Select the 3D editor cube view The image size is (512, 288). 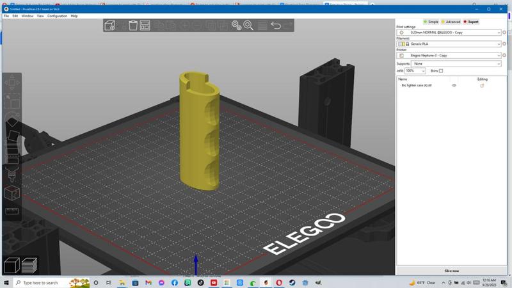tap(12, 265)
